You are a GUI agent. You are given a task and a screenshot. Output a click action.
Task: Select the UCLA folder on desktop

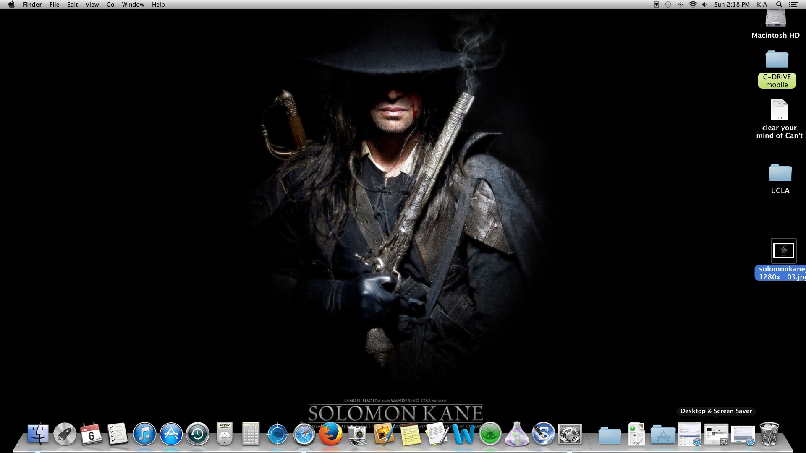[x=780, y=172]
